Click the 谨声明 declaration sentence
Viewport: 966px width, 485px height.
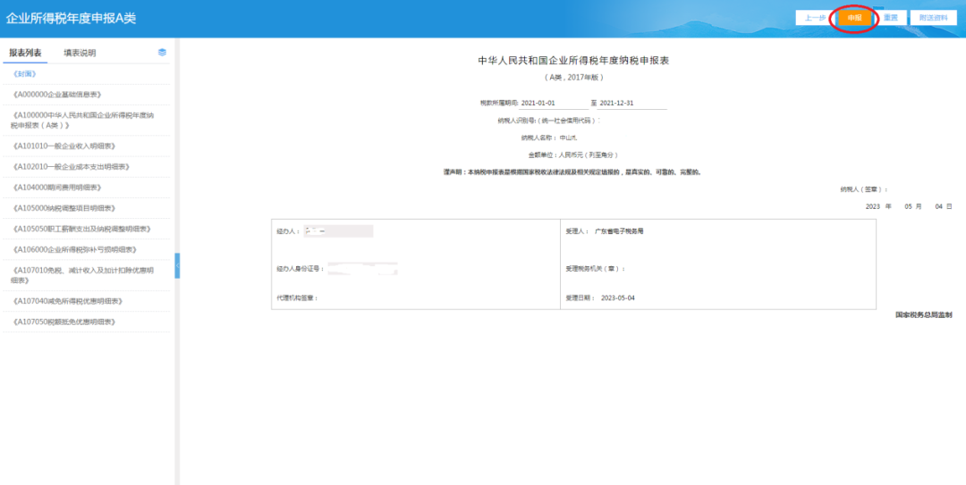[572, 172]
